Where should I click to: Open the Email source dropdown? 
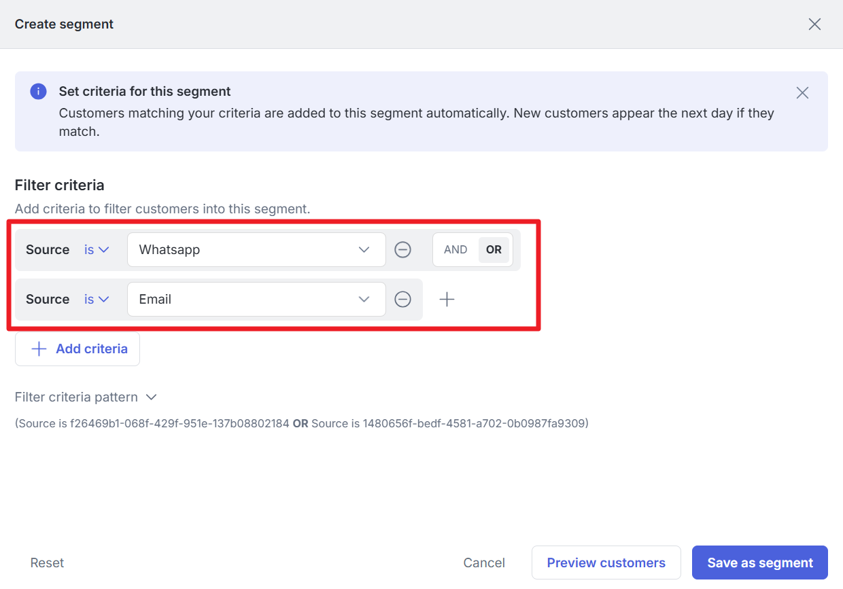pyautogui.click(x=256, y=299)
